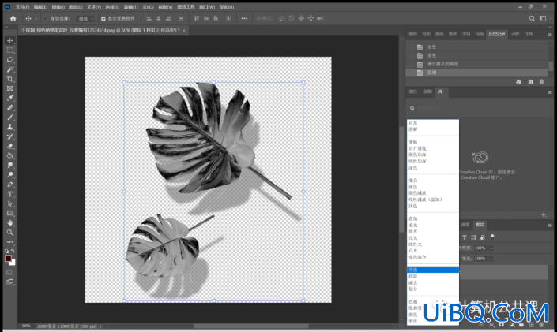The width and height of the screenshot is (557, 332).
Task: Select the Lasso tool
Action: point(10,60)
